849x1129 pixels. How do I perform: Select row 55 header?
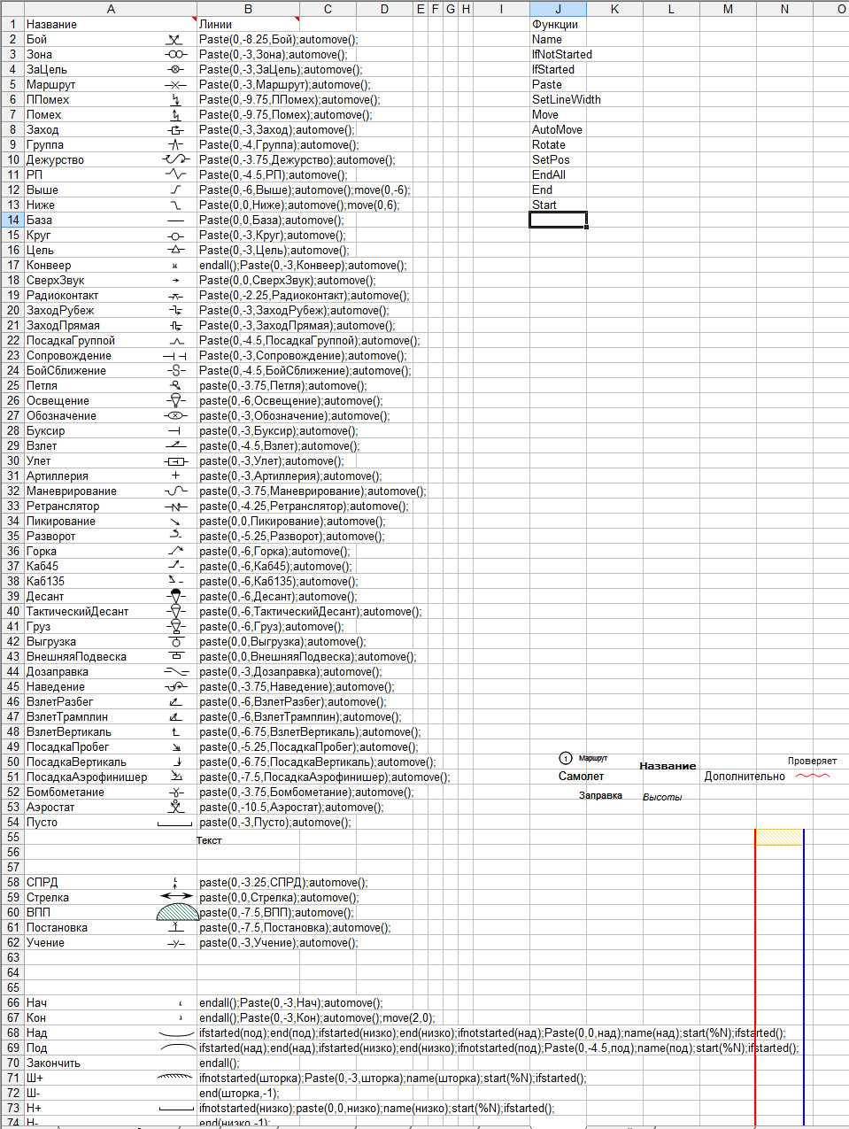(x=12, y=837)
